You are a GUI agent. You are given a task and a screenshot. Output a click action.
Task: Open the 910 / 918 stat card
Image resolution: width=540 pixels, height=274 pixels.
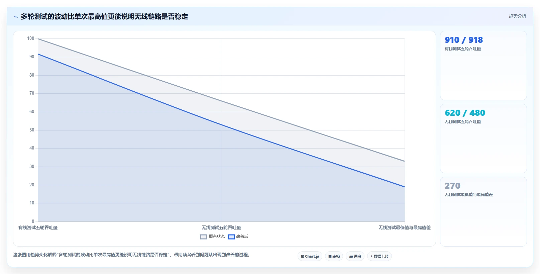(483, 66)
